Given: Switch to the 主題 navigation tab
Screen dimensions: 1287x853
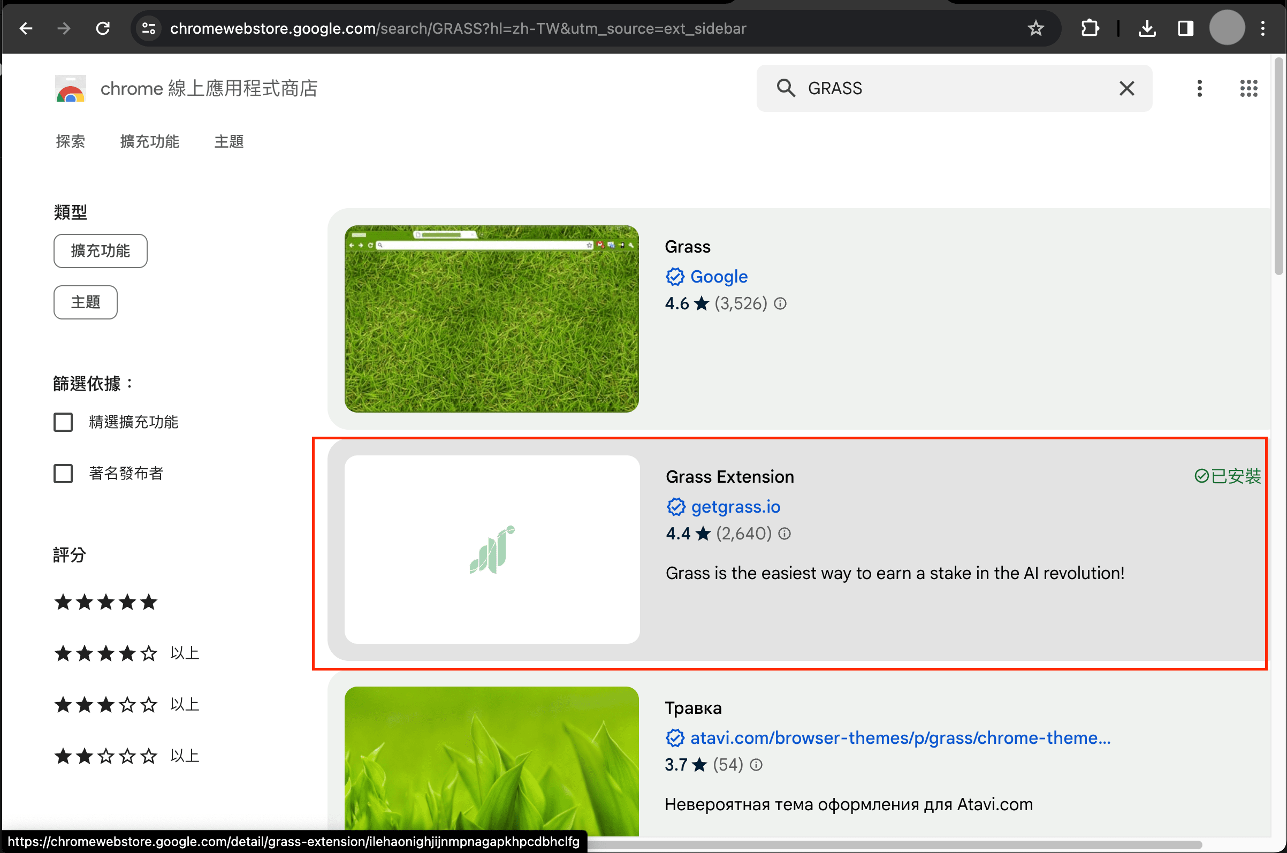Looking at the screenshot, I should pos(229,142).
